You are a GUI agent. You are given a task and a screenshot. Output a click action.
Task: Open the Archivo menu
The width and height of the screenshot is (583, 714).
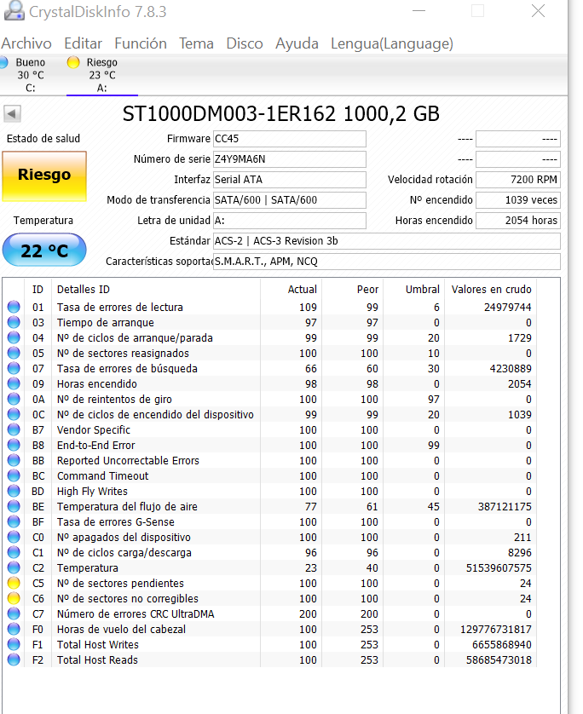click(x=26, y=43)
